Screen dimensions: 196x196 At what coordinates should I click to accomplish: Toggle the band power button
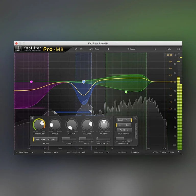32,118
